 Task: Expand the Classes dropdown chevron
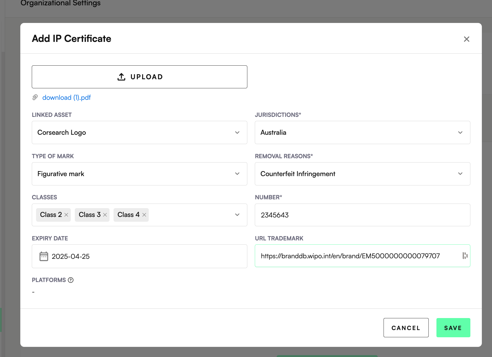coord(237,215)
